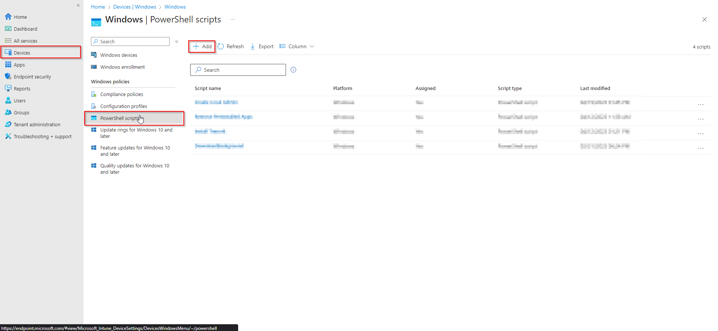This screenshot has height=331, width=718.
Task: Click the Configuration profiles icon
Action: pyautogui.click(x=94, y=106)
